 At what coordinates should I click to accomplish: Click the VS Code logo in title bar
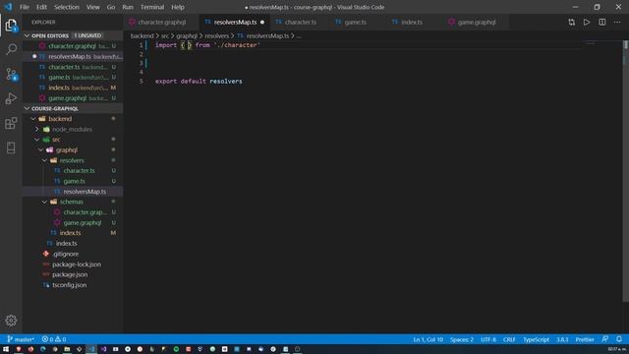8,7
